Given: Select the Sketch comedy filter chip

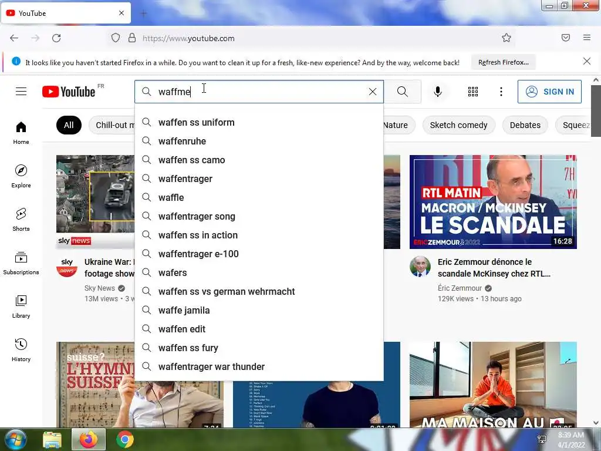Looking at the screenshot, I should [x=458, y=125].
